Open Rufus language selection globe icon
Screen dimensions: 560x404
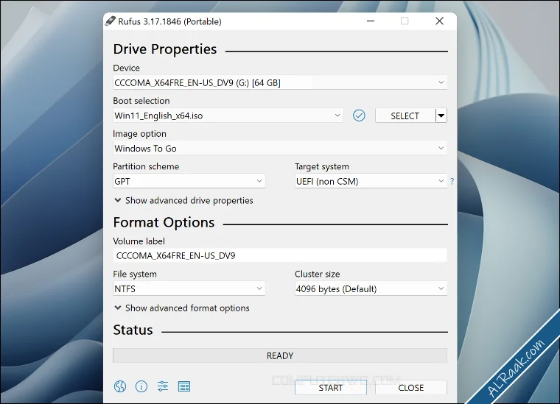120,386
